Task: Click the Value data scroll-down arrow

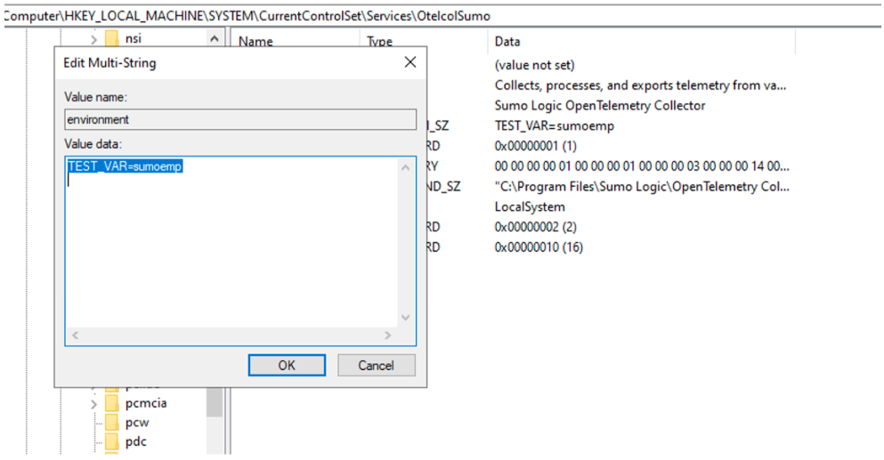Action: coord(406,318)
